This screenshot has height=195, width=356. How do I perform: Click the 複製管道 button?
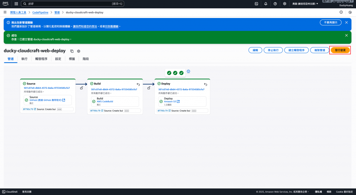coord(319,50)
